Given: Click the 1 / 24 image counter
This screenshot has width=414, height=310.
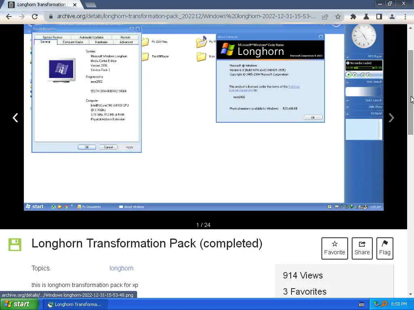Looking at the screenshot, I should click(203, 225).
